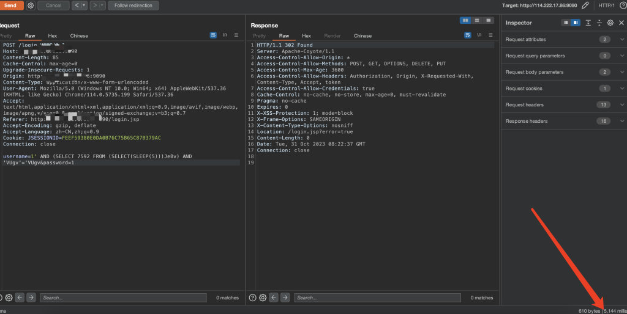The image size is (627, 314).
Task: Dock Inspector panel with right layout icon
Action: (576, 23)
